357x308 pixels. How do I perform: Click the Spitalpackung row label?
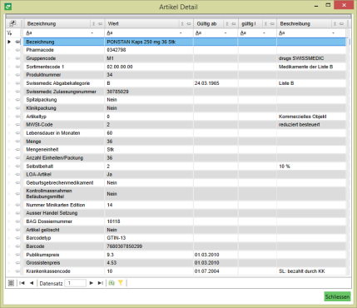[42, 100]
